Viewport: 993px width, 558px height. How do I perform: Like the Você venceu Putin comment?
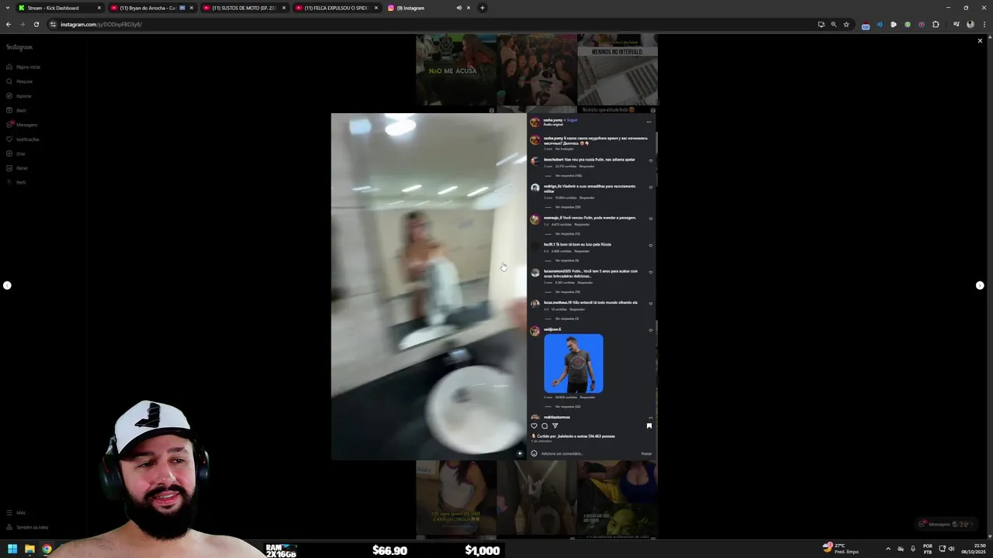pos(650,219)
